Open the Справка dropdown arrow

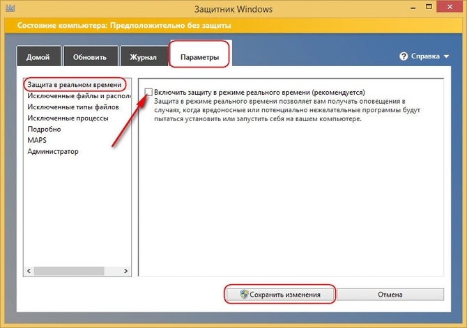pyautogui.click(x=446, y=56)
